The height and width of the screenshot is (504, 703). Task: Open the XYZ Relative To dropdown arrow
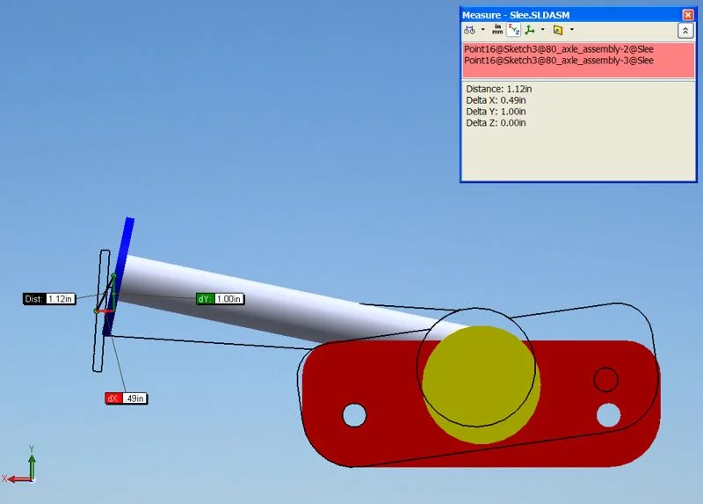pos(542,30)
